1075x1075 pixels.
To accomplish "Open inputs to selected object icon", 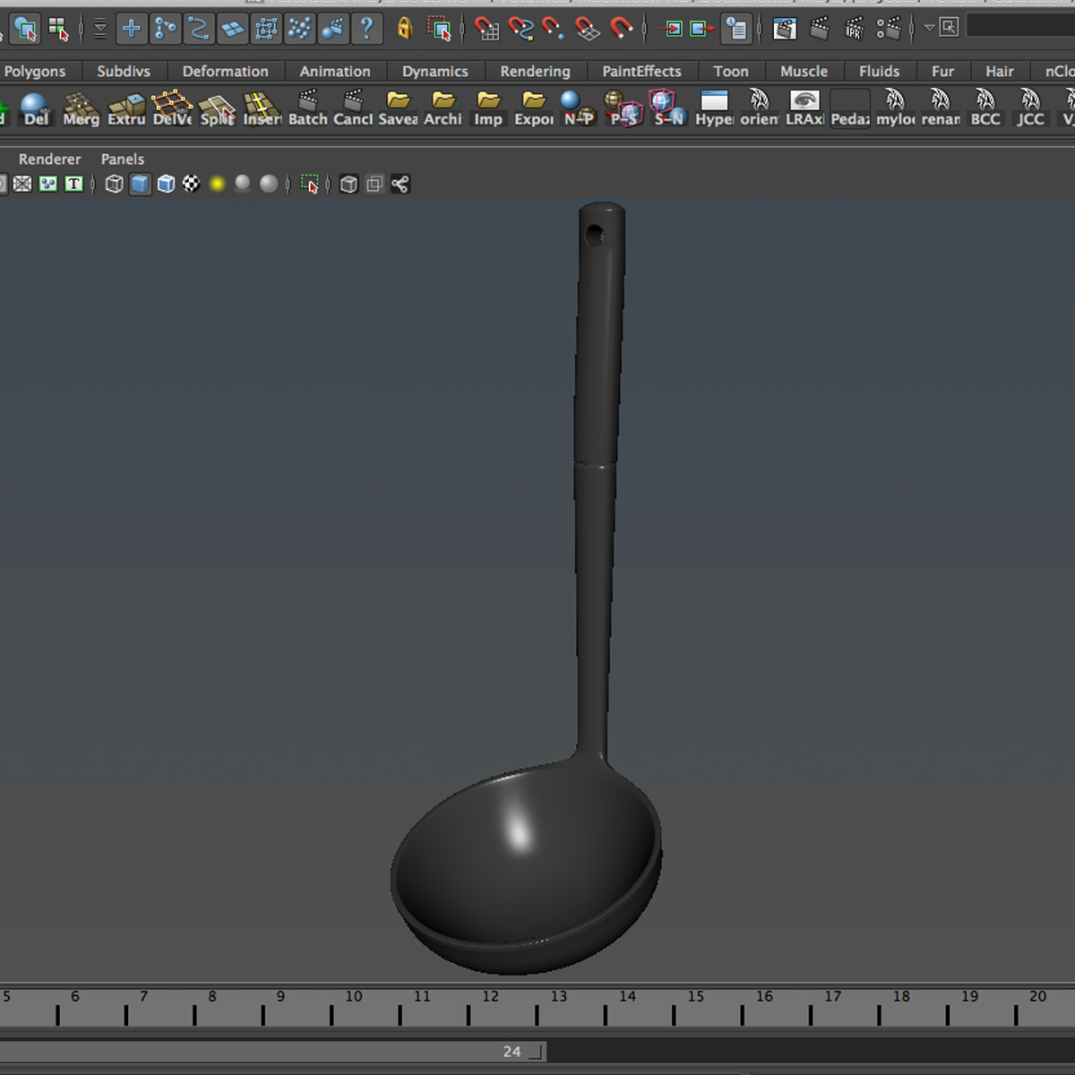I will (x=672, y=29).
